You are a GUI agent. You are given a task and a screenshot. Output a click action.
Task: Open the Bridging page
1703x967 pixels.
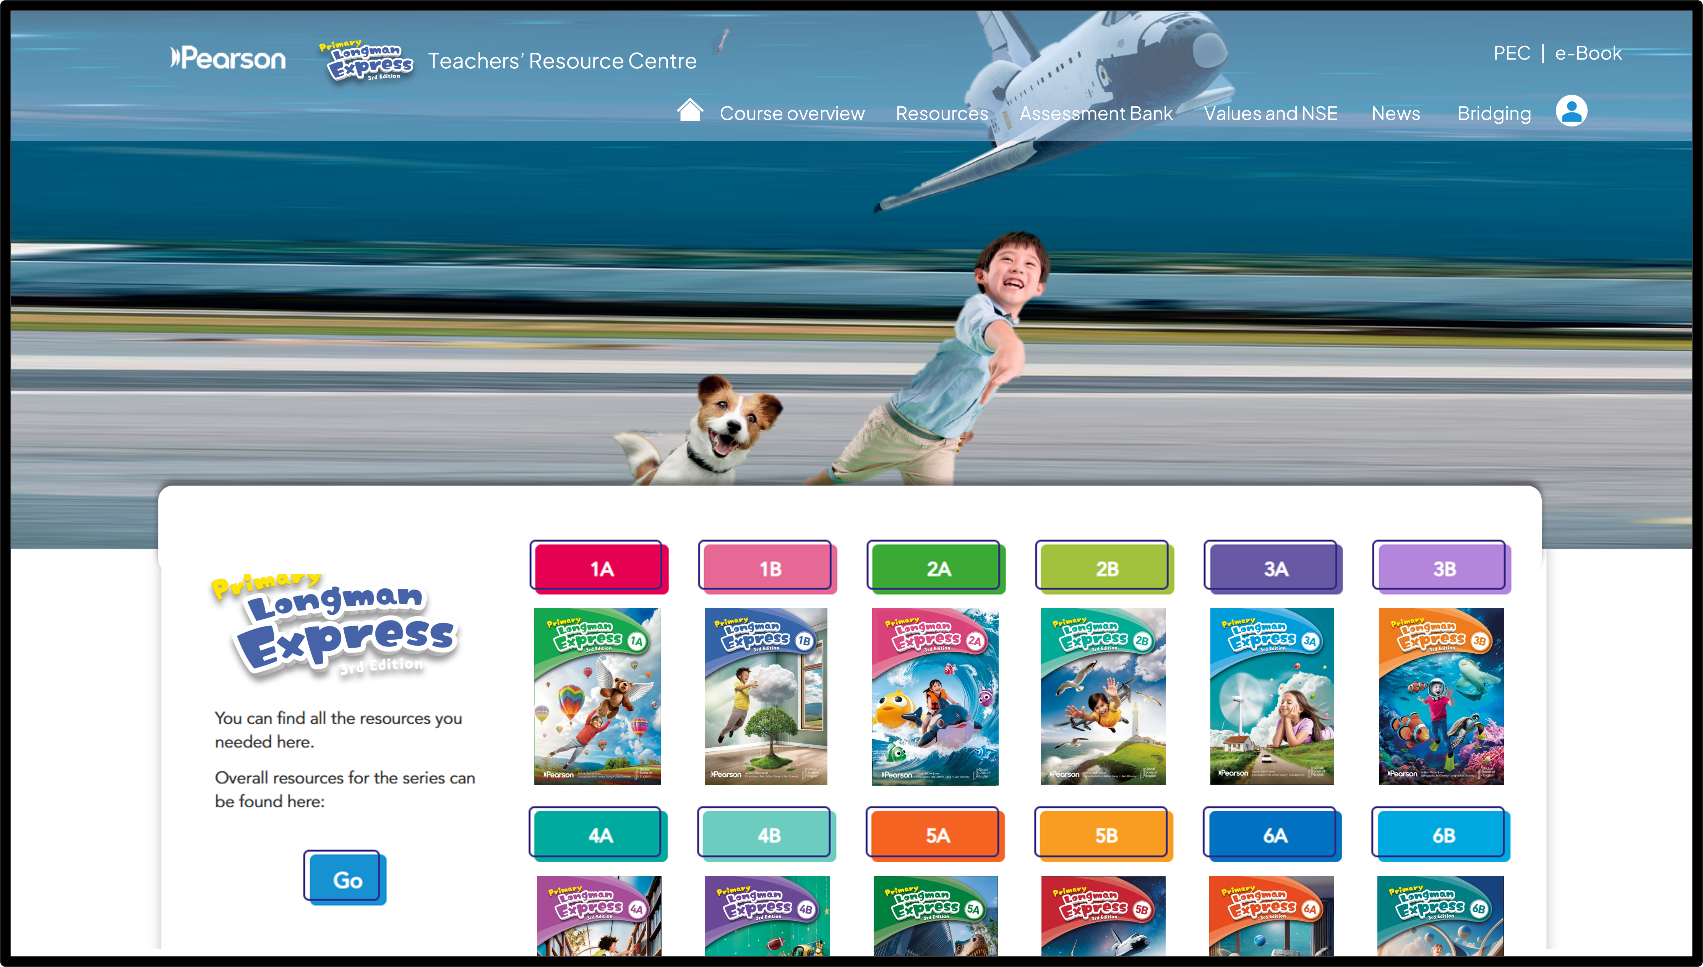(1493, 113)
